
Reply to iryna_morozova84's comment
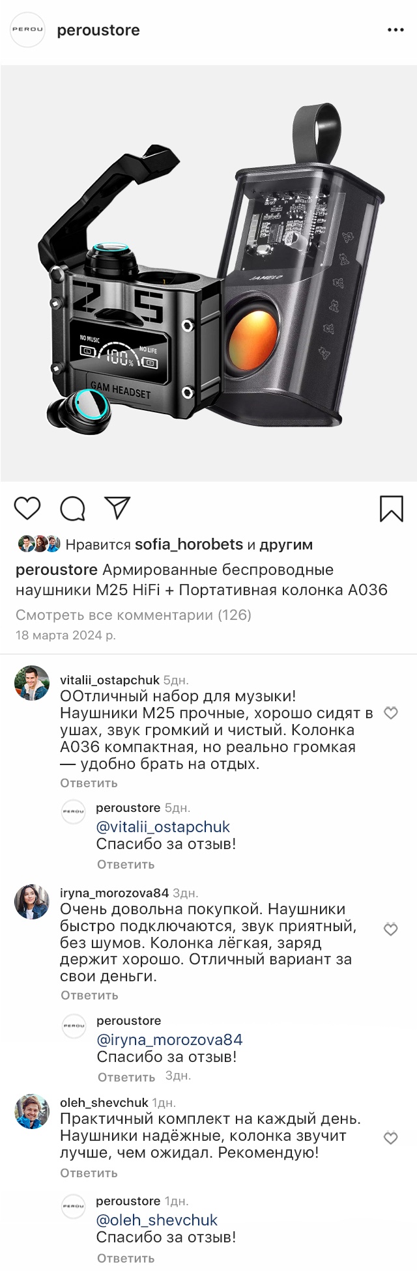[89, 995]
